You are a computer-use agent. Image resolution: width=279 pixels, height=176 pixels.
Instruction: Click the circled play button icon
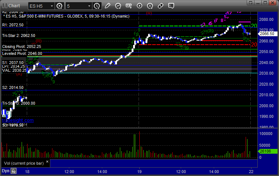coord(139,6)
